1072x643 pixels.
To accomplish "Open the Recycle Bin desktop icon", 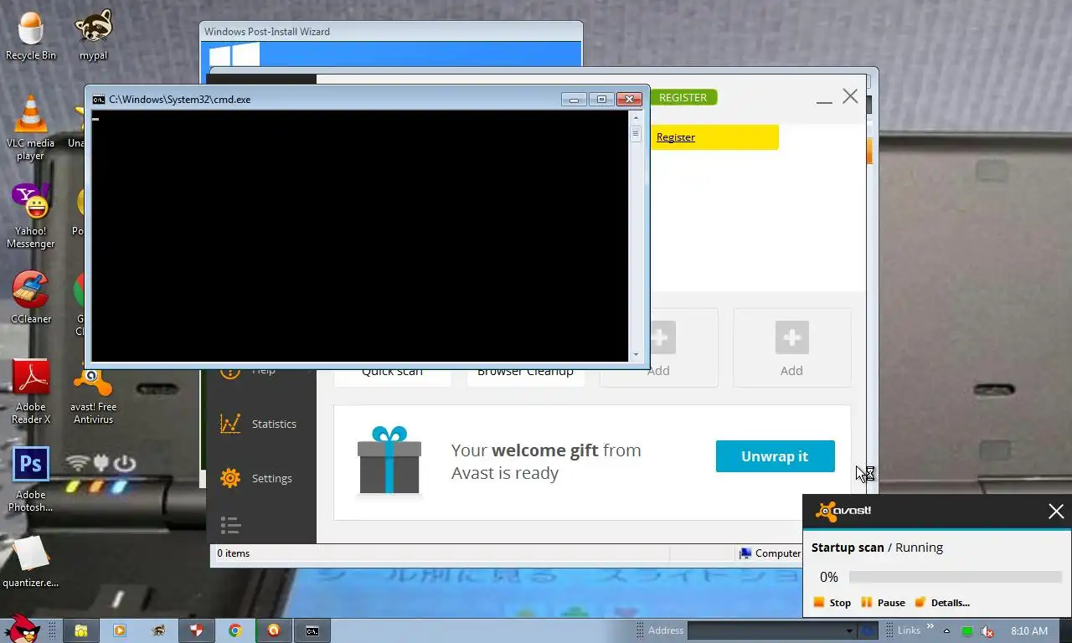I will pyautogui.click(x=31, y=37).
